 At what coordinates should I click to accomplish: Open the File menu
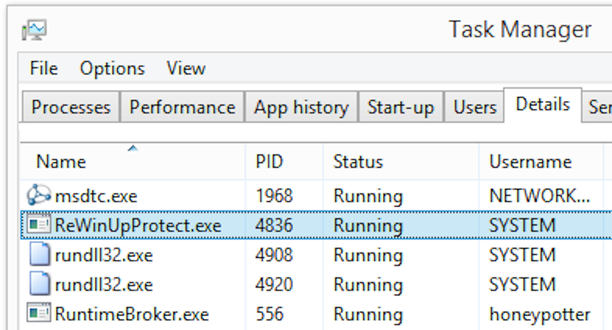click(x=44, y=69)
